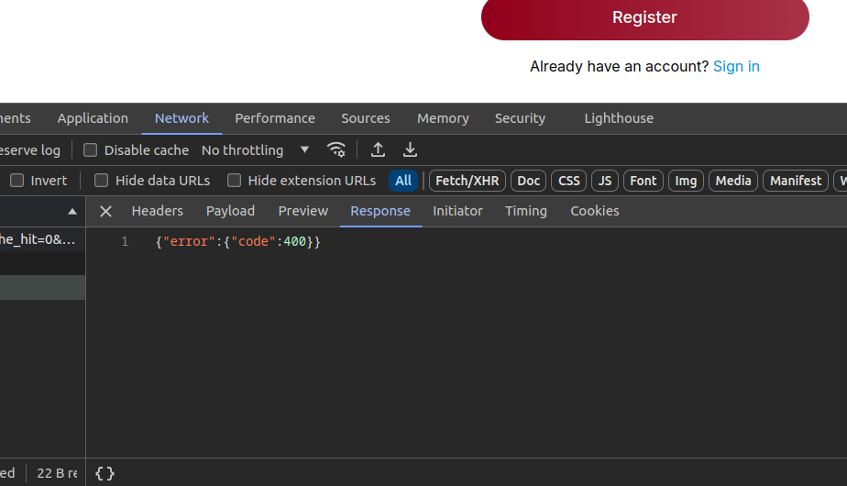Open the Lighthouse panel tab
Viewport: 847px width, 486px height.
619,118
